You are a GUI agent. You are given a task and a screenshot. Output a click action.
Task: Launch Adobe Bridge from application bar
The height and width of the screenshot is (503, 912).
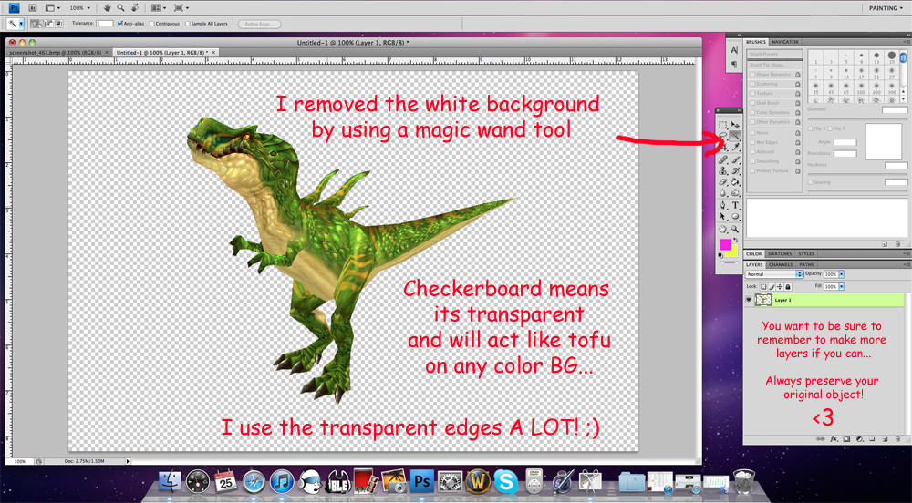pyautogui.click(x=33, y=8)
